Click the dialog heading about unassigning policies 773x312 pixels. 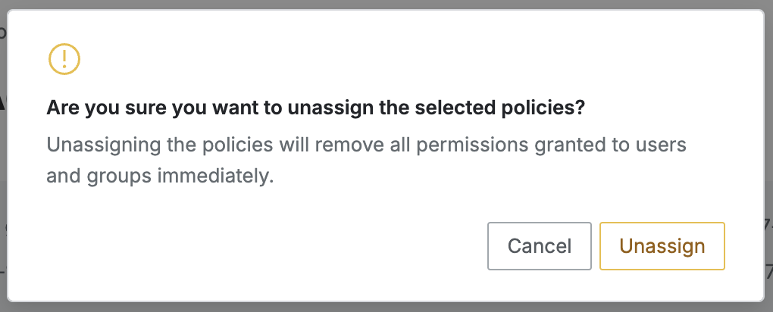[315, 108]
